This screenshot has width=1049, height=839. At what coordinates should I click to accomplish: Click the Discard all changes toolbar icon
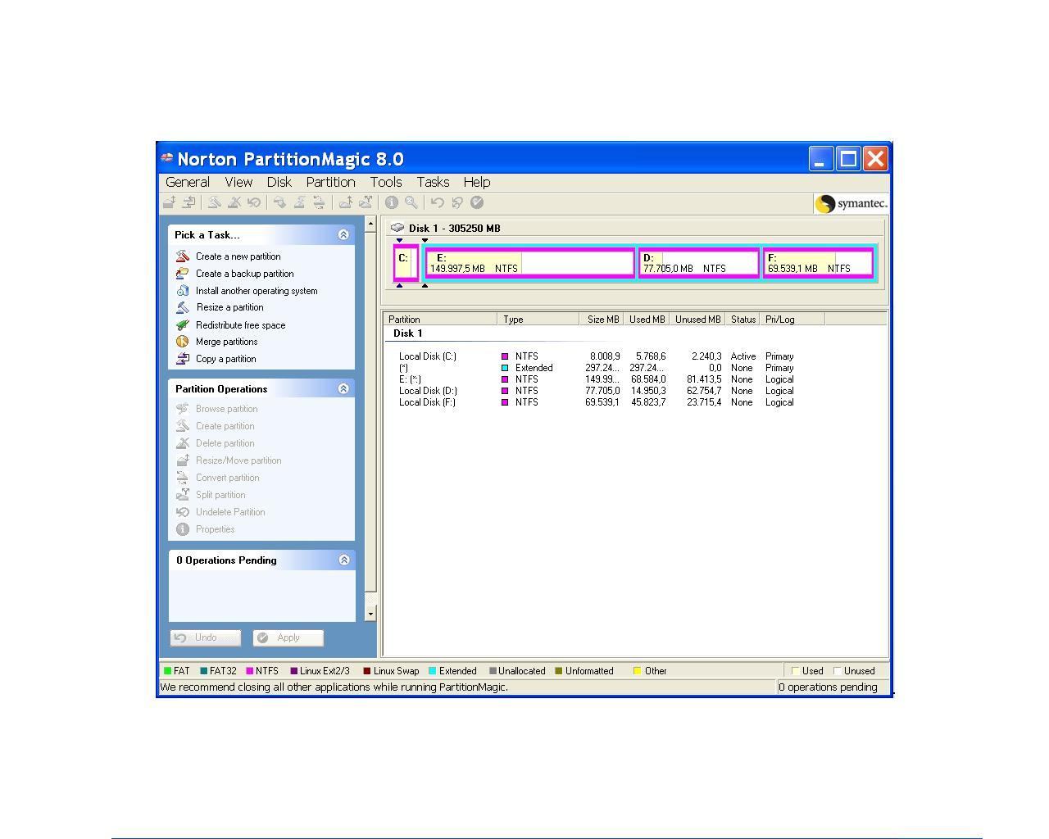pyautogui.click(x=456, y=202)
